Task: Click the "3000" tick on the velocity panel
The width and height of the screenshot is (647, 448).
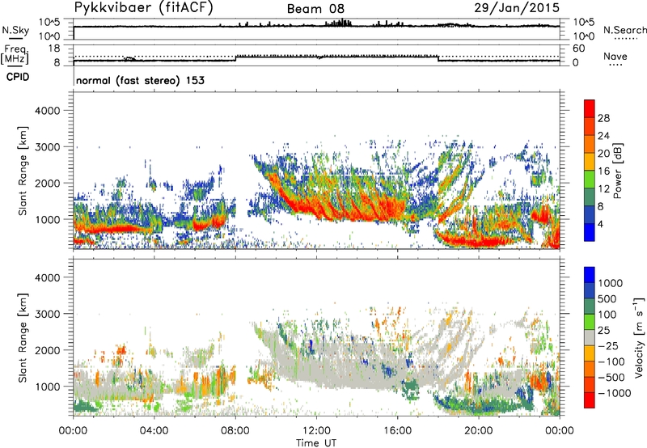Action: [x=47, y=314]
